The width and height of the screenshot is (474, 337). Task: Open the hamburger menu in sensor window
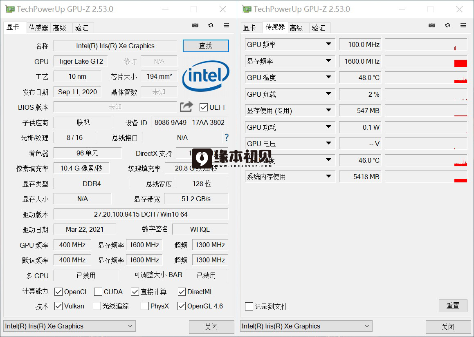tap(463, 25)
